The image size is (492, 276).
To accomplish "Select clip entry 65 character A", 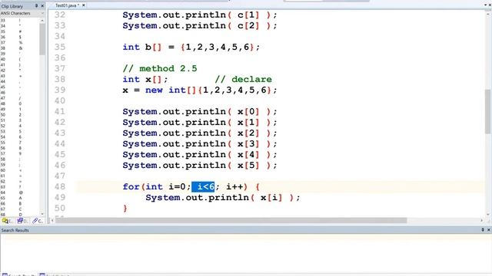I will 21,198.
